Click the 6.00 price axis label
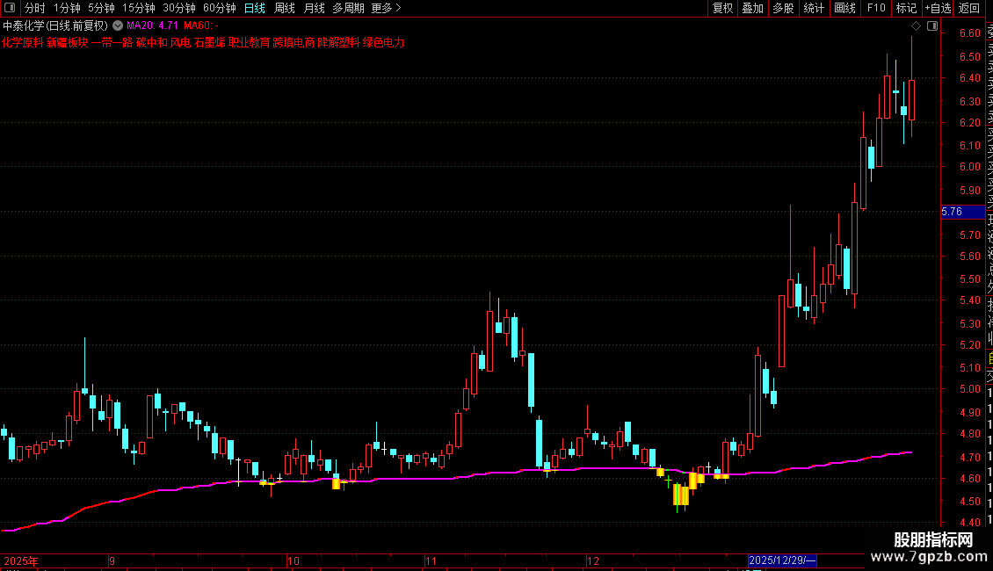This screenshot has width=993, height=571. (x=969, y=167)
